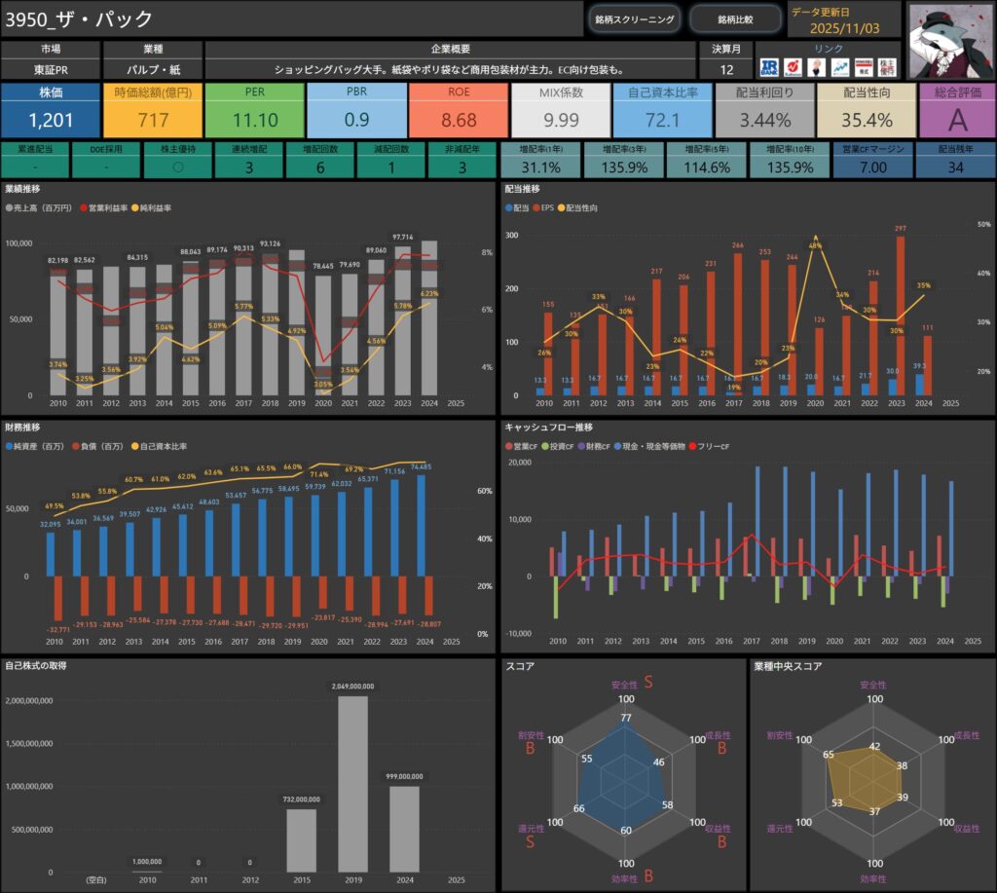Open the IR BANK link icon
The height and width of the screenshot is (893, 997).
point(769,67)
